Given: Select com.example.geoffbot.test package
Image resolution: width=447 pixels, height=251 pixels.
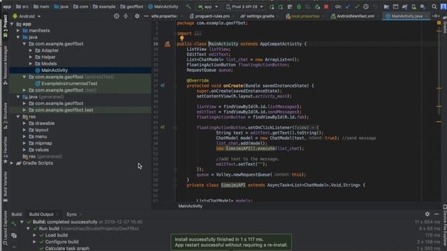Looking at the screenshot, I should pyautogui.click(x=64, y=110).
